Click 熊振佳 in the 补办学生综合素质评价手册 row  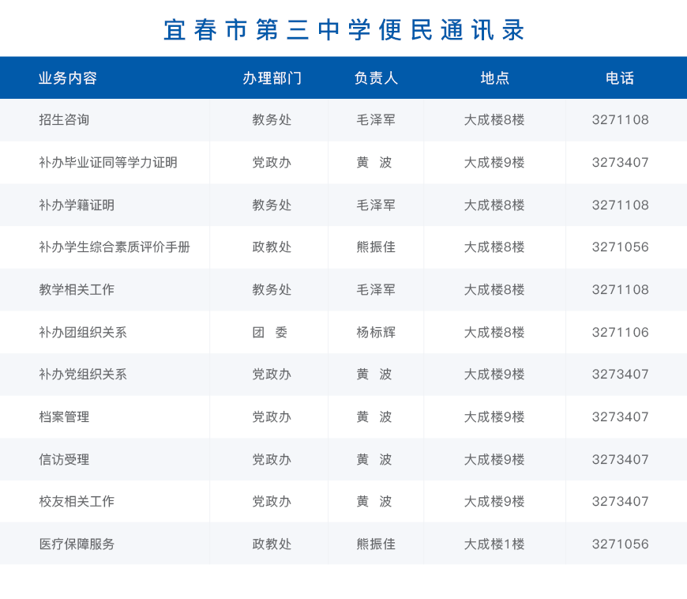click(376, 247)
